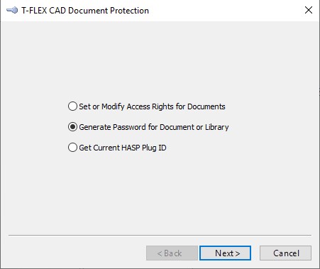Screen dimensions: 320x269
Task: Click the 'Get Current HASP Plug ID' label
Action: click(x=123, y=148)
